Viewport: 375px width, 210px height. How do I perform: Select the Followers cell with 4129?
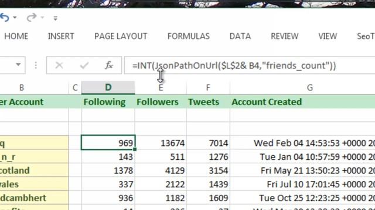click(x=161, y=170)
